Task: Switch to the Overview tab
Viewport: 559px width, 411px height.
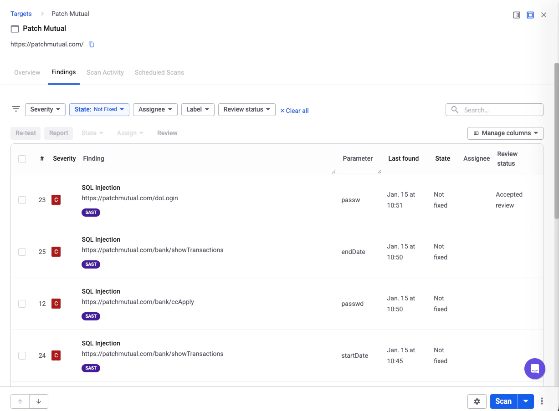Action: tap(27, 72)
